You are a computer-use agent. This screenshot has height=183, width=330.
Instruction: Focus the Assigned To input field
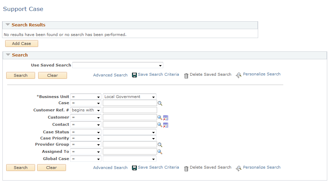pyautogui.click(x=130, y=151)
